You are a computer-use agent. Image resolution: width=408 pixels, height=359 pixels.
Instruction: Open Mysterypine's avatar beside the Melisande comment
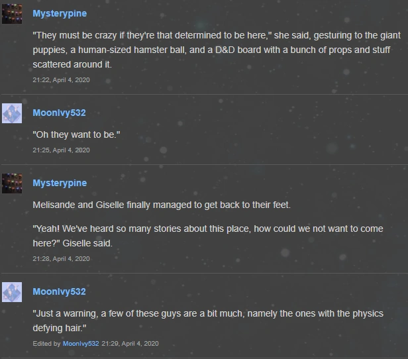pyautogui.click(x=12, y=183)
